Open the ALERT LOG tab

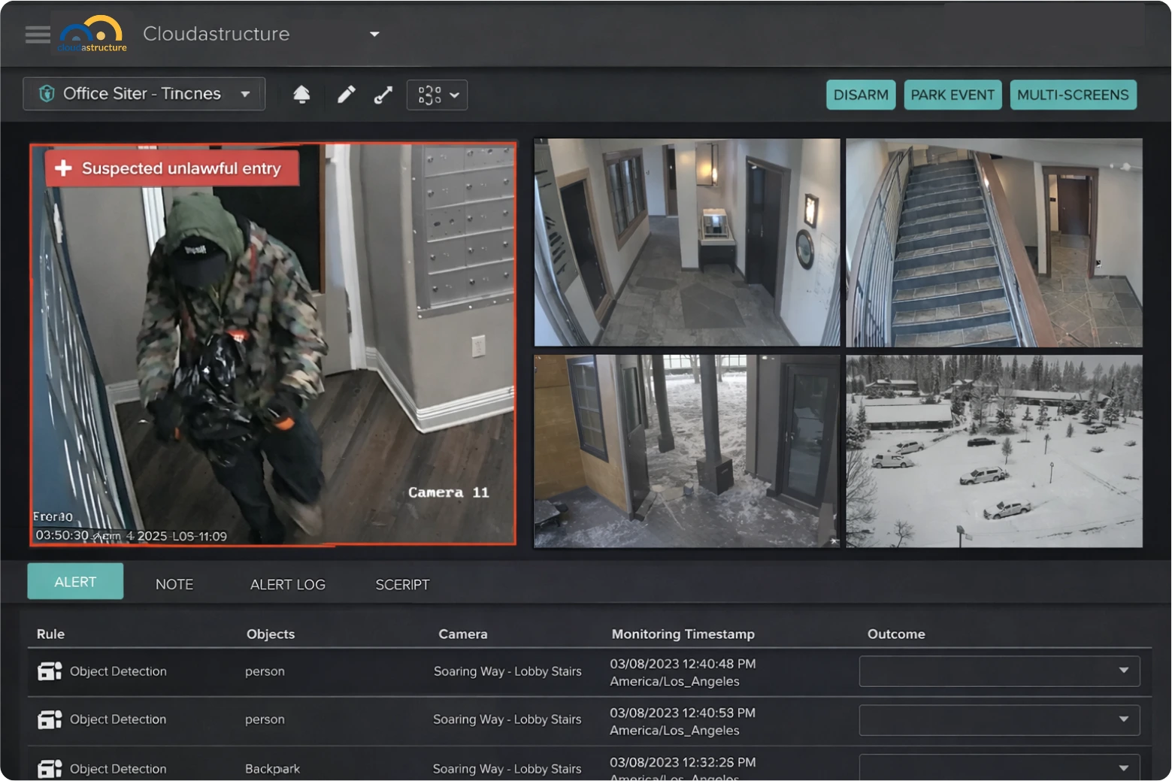[x=288, y=585]
